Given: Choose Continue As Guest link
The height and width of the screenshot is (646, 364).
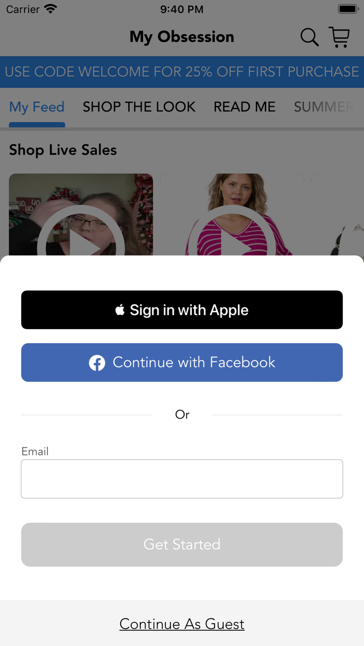Looking at the screenshot, I should click(182, 624).
